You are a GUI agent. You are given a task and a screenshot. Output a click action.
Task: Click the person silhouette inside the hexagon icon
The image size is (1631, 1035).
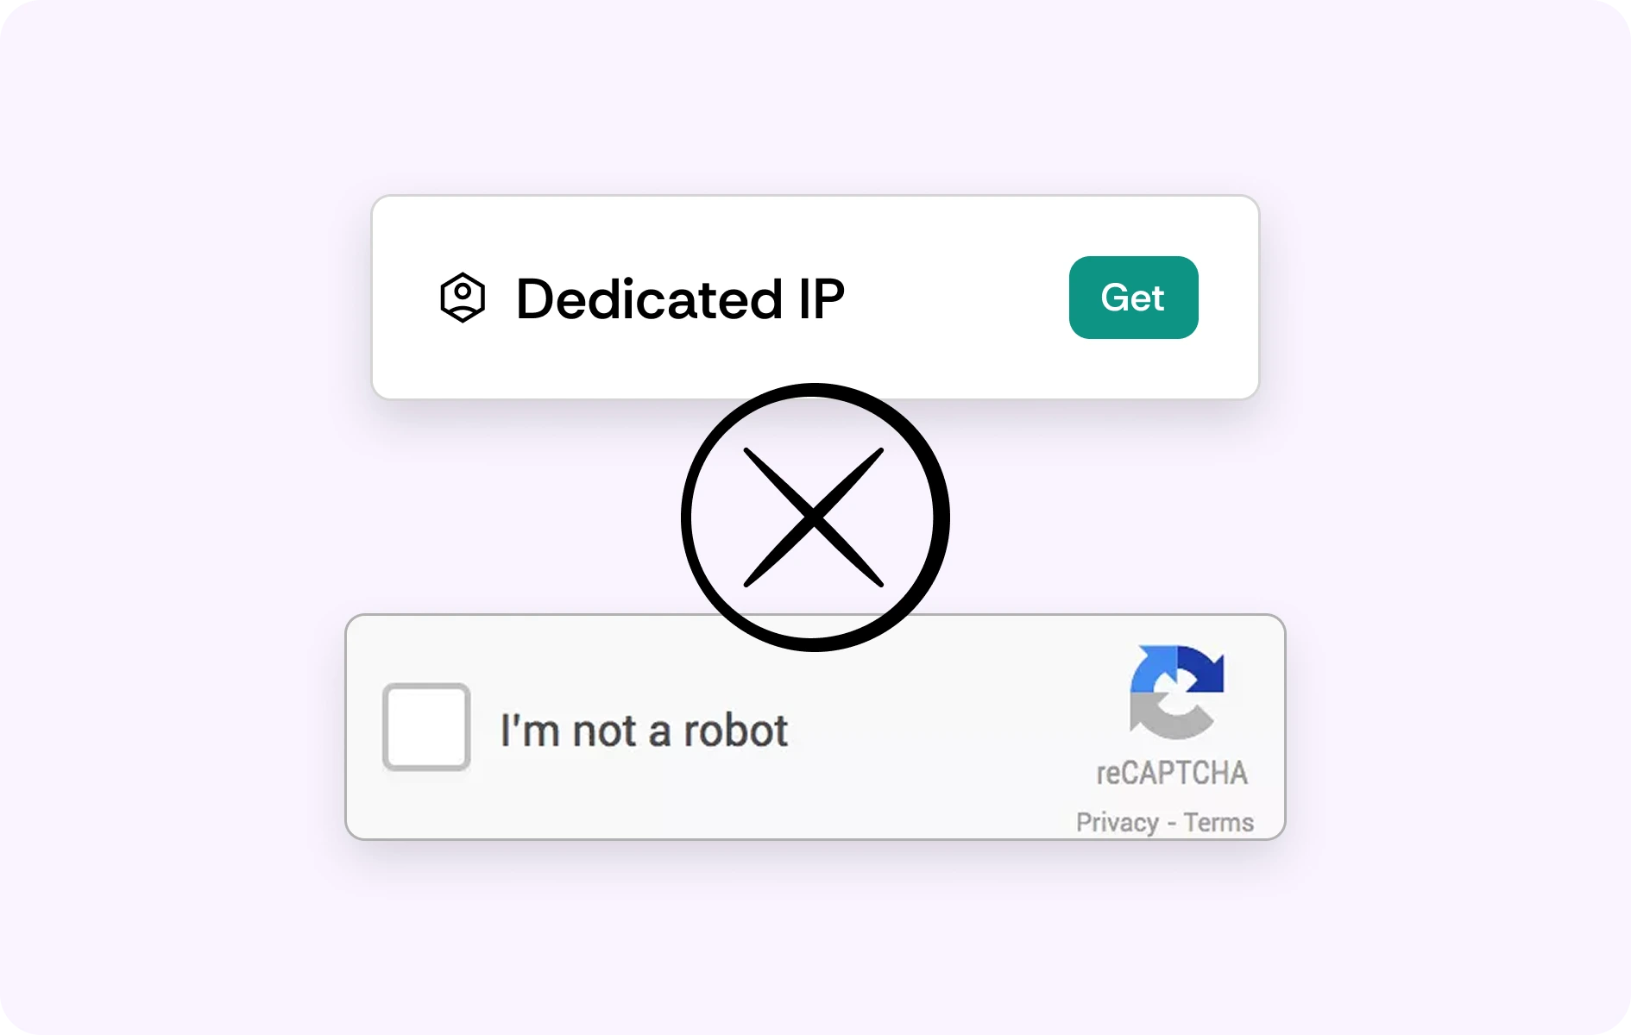(463, 296)
